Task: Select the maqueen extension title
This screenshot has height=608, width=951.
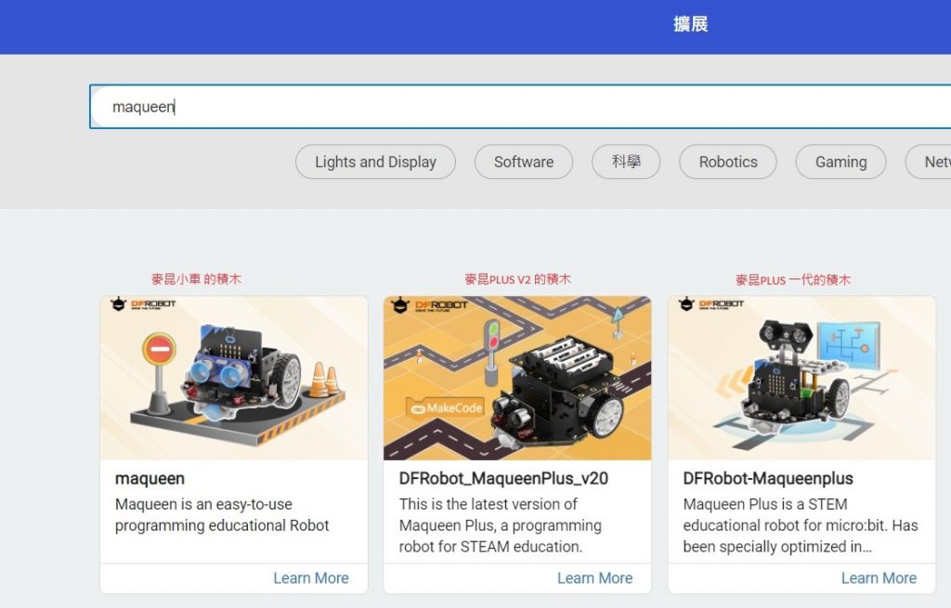Action: (x=150, y=478)
